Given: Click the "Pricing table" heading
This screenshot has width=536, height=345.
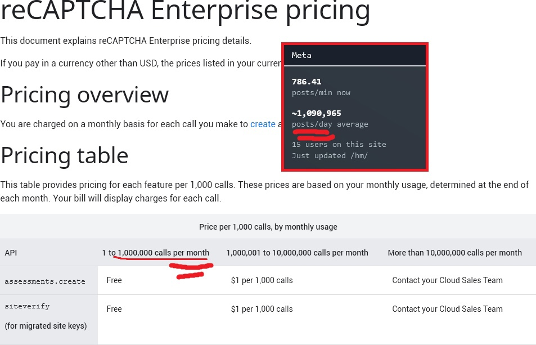Looking at the screenshot, I should pyautogui.click(x=65, y=155).
